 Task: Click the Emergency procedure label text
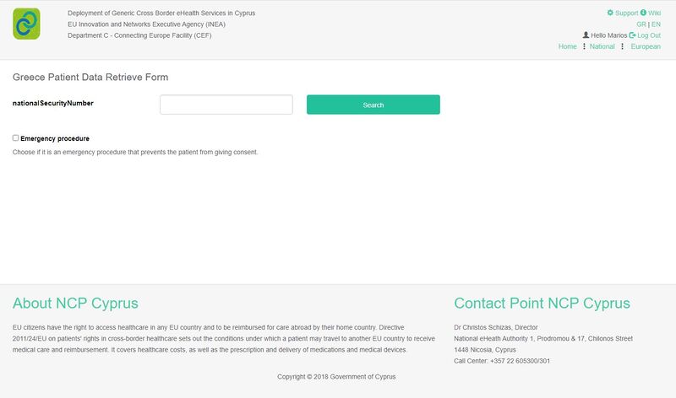tap(55, 138)
